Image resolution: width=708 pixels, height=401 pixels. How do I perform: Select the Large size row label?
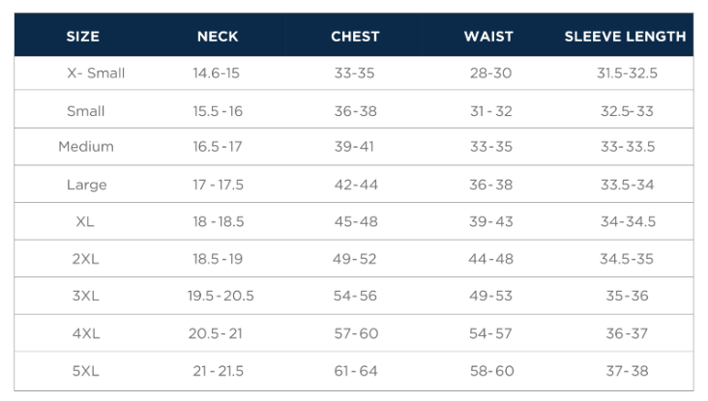point(87,185)
